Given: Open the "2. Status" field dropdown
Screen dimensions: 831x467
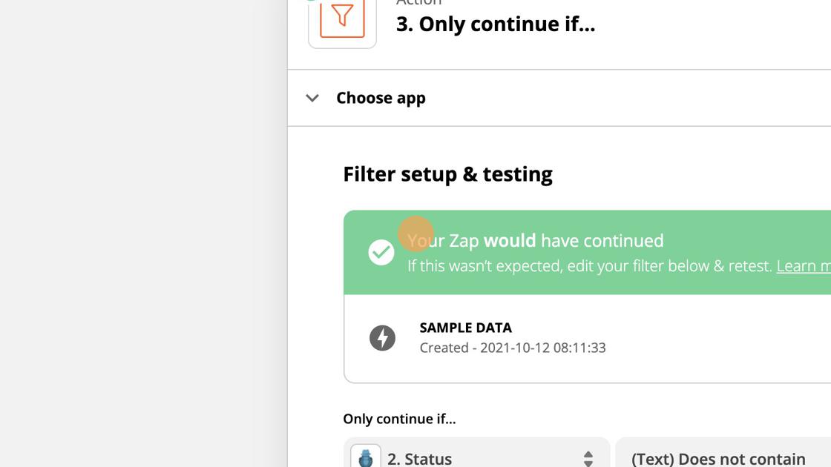Looking at the screenshot, I should (x=476, y=458).
